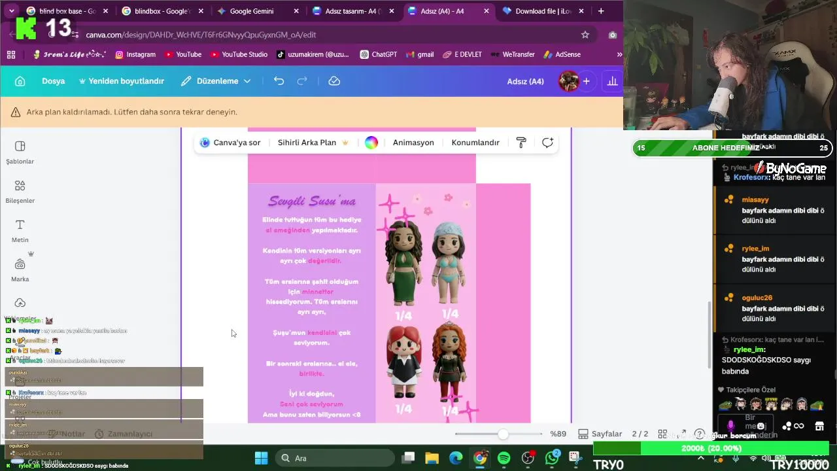Open the E DEVLET bookmark
The image size is (837, 471).
462,54
